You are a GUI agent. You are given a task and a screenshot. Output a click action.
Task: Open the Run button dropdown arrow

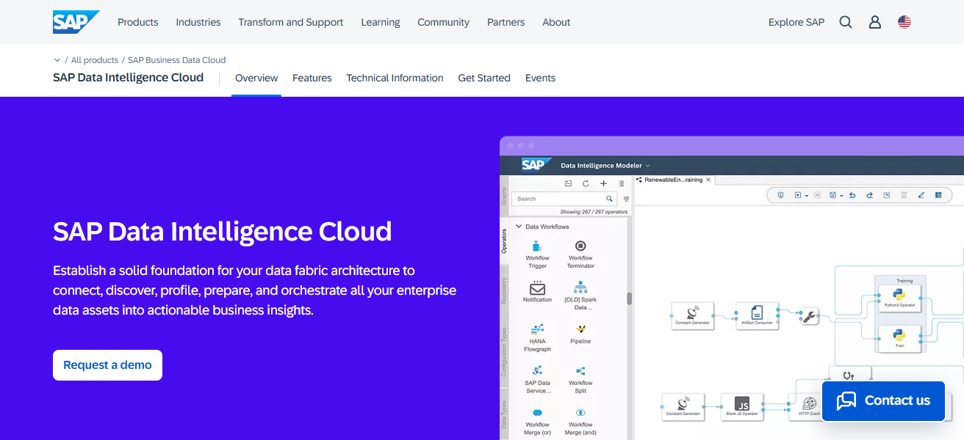(x=806, y=195)
